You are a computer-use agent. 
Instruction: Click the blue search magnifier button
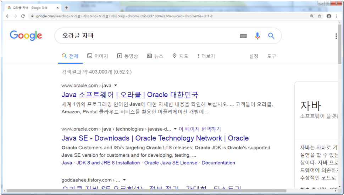pyautogui.click(x=271, y=36)
